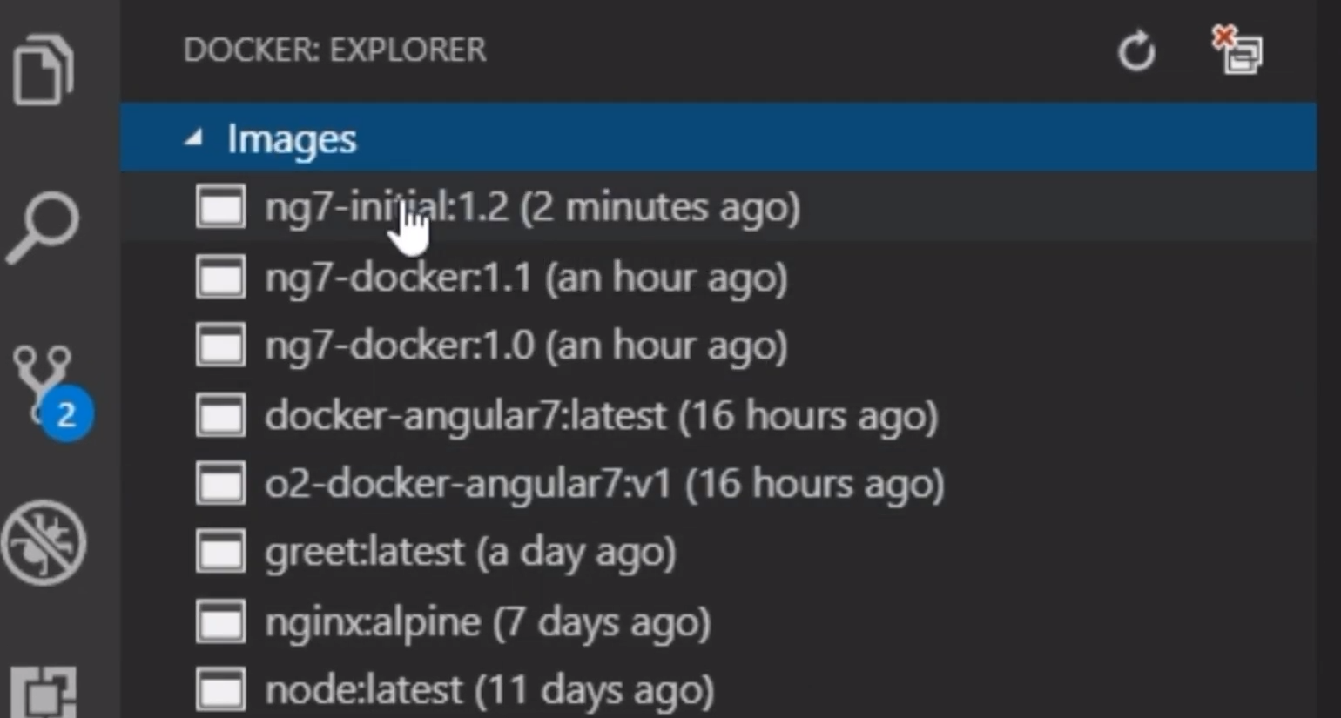
Task: Open the Debug bug icon
Action: click(x=44, y=542)
